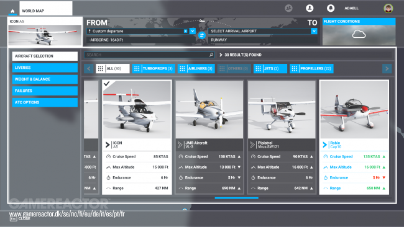Open the ICON A5 aircraft preview thumbnail
The height and width of the screenshot is (227, 404).
tap(45, 35)
